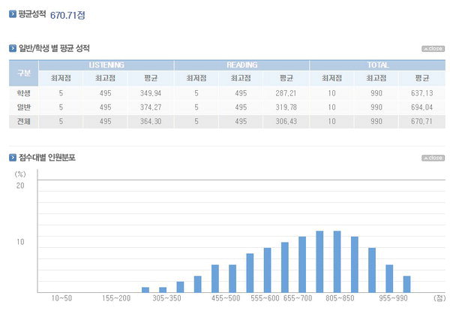Image resolution: width=450 pixels, height=311 pixels.
Task: Select the TOTAL column group header
Action: click(x=378, y=65)
